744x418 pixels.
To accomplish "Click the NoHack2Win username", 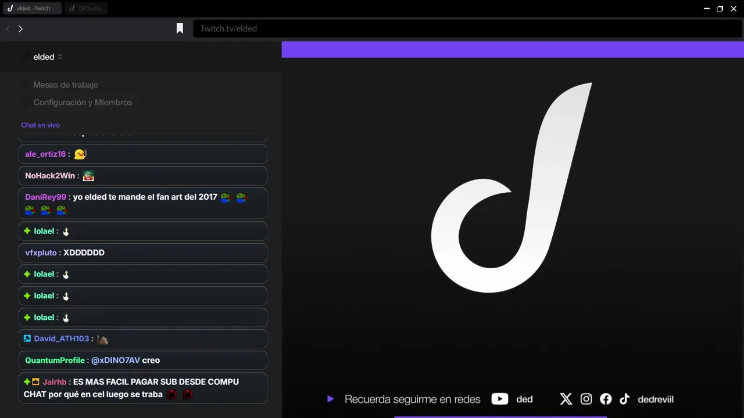I will [x=50, y=175].
